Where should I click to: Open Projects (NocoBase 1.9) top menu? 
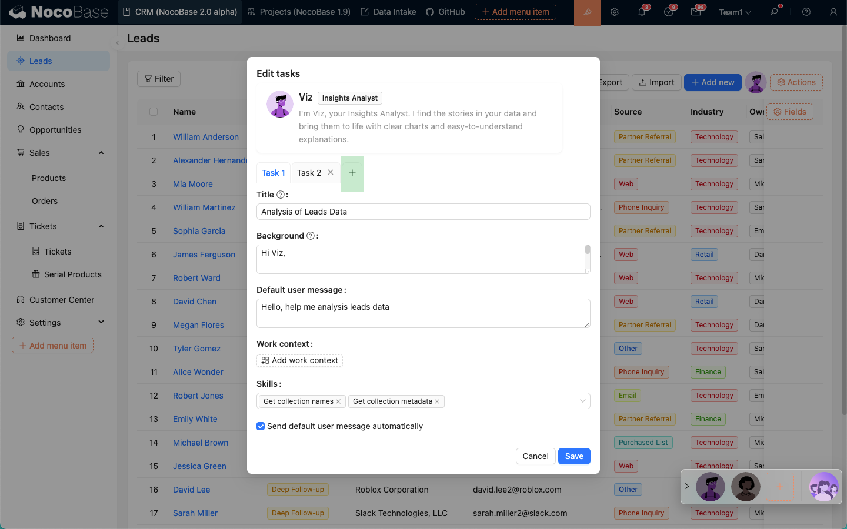[299, 12]
